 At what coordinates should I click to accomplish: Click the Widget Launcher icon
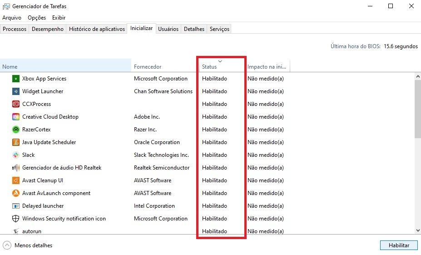pos(16,91)
